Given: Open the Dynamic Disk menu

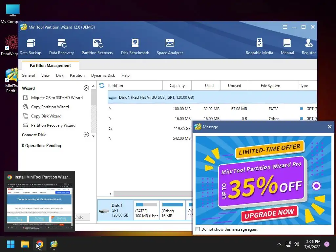Looking at the screenshot, I should point(103,75).
